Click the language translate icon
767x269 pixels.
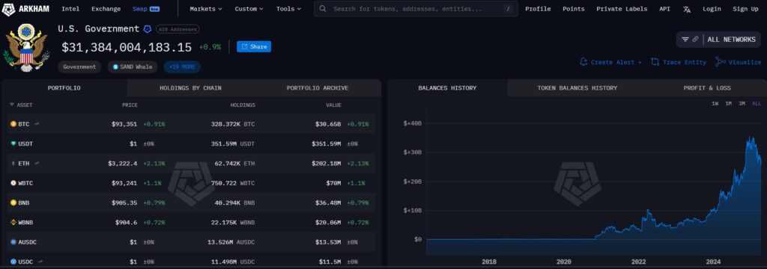687,9
